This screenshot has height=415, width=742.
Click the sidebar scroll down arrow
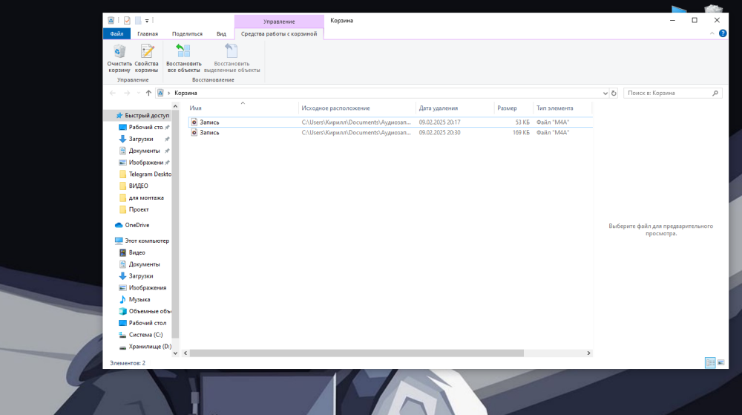click(176, 353)
